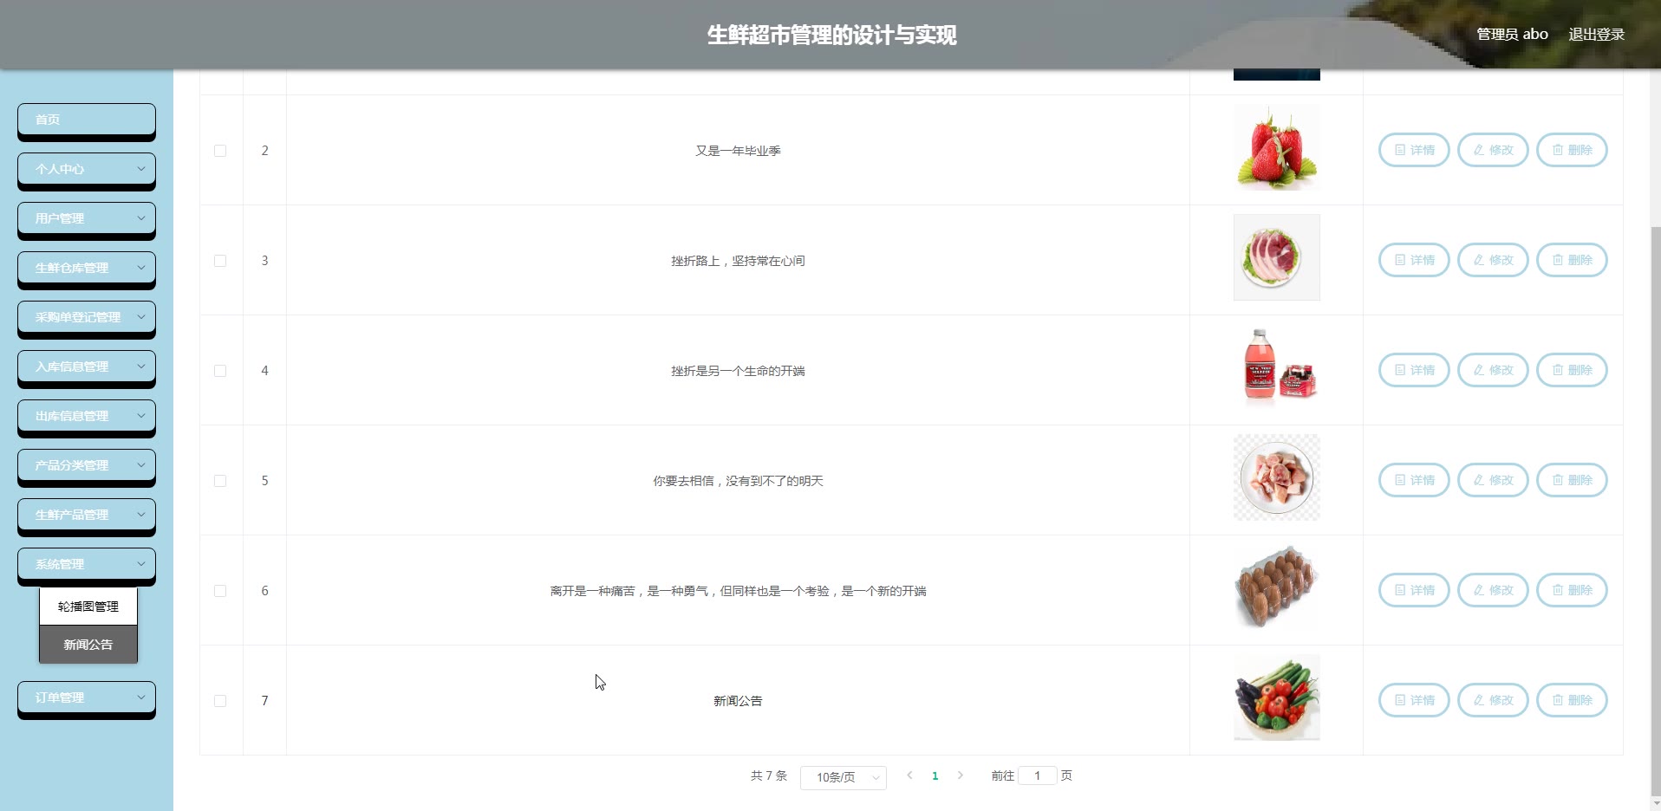Click the pink bottle thumbnail in row 4
Image resolution: width=1661 pixels, height=811 pixels.
pyautogui.click(x=1277, y=367)
